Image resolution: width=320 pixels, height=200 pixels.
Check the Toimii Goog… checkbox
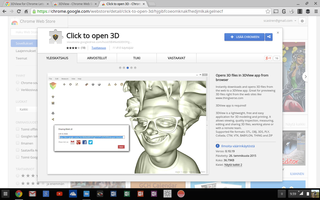(17, 157)
